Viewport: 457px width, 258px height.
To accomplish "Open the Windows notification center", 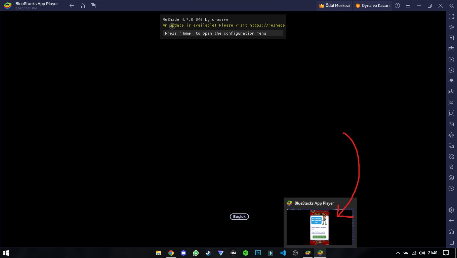I will tap(446, 253).
